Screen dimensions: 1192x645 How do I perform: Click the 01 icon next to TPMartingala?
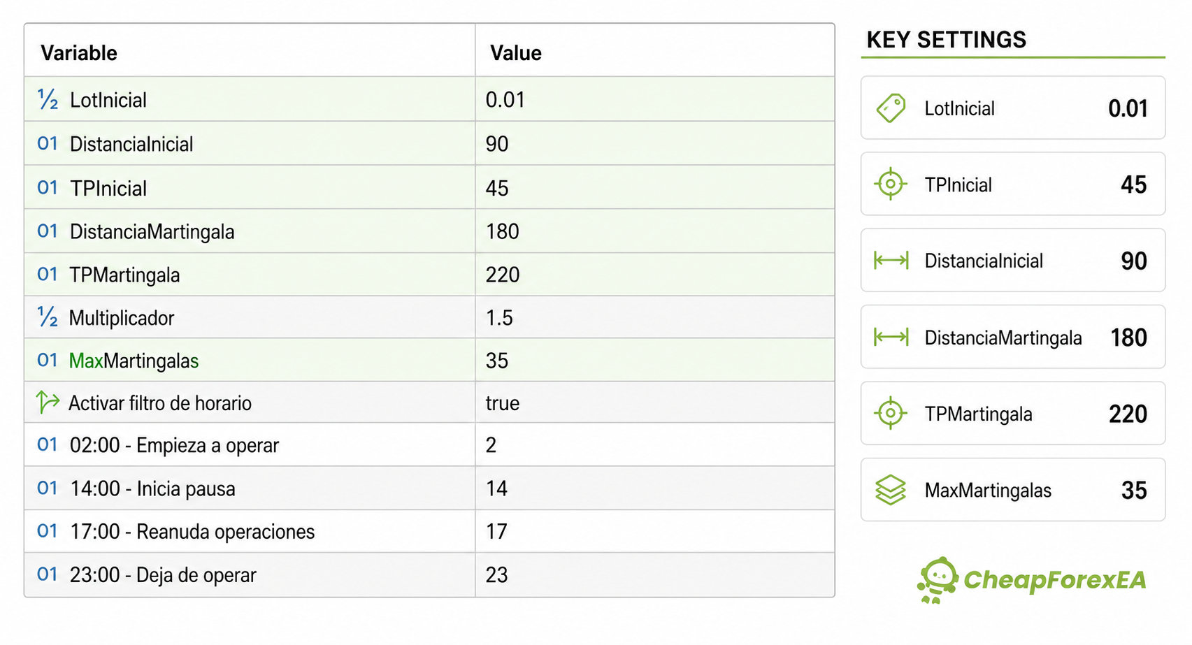tap(48, 275)
